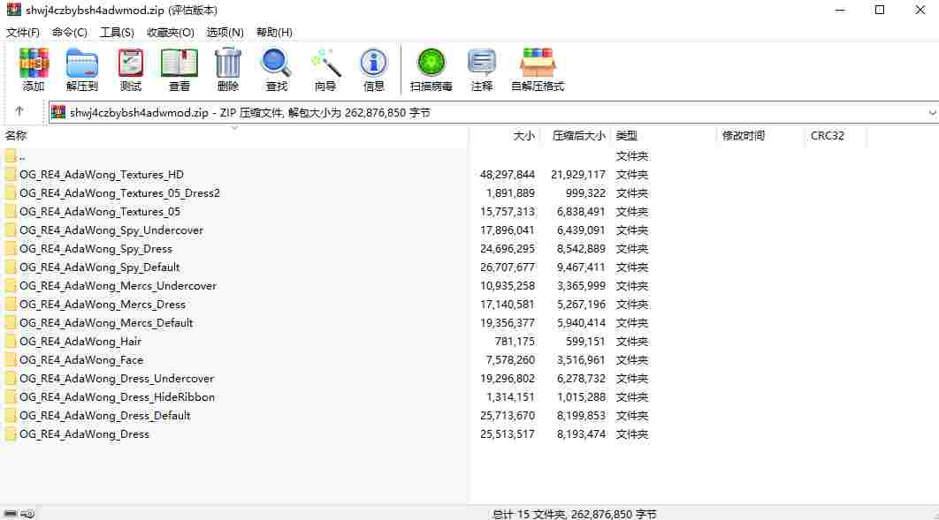Click the archive path address field

[x=494, y=112]
